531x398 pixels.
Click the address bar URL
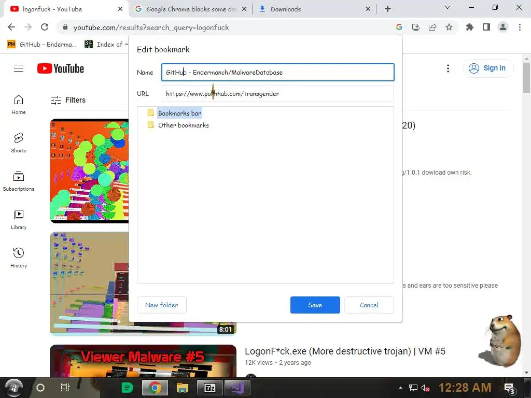pyautogui.click(x=151, y=27)
